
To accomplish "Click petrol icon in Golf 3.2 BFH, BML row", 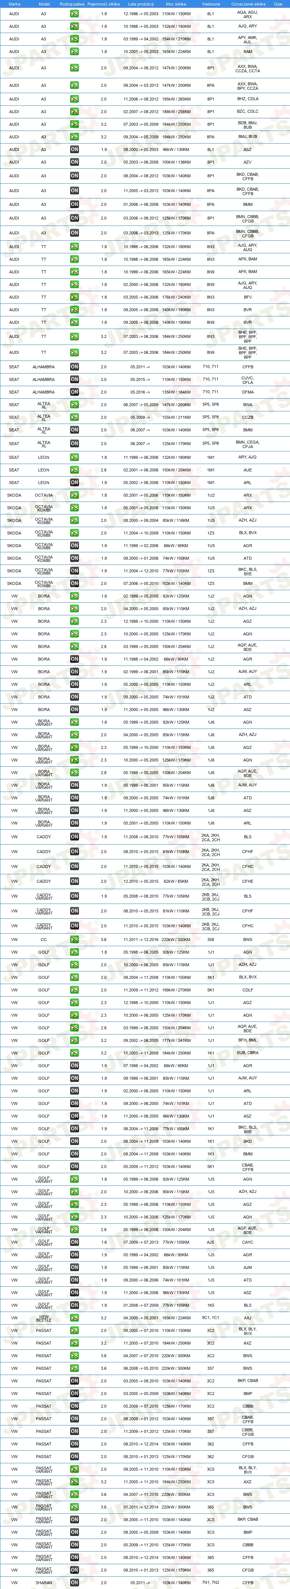I will (74, 1041).
